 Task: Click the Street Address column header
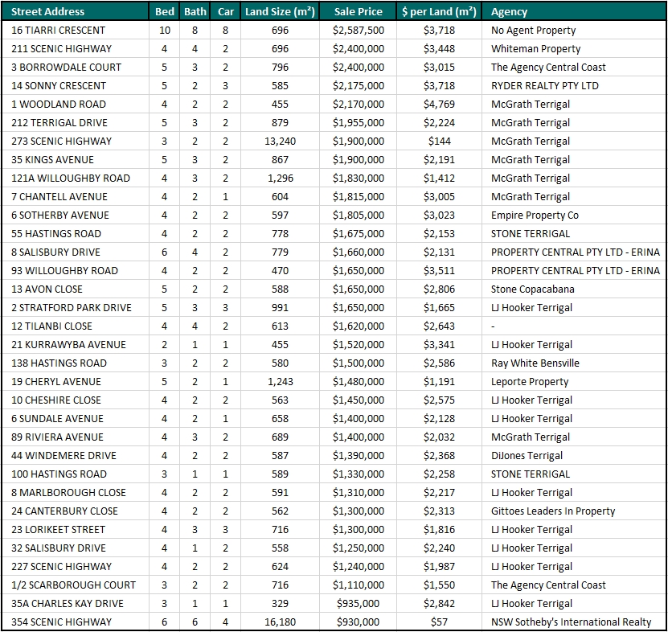click(x=47, y=11)
